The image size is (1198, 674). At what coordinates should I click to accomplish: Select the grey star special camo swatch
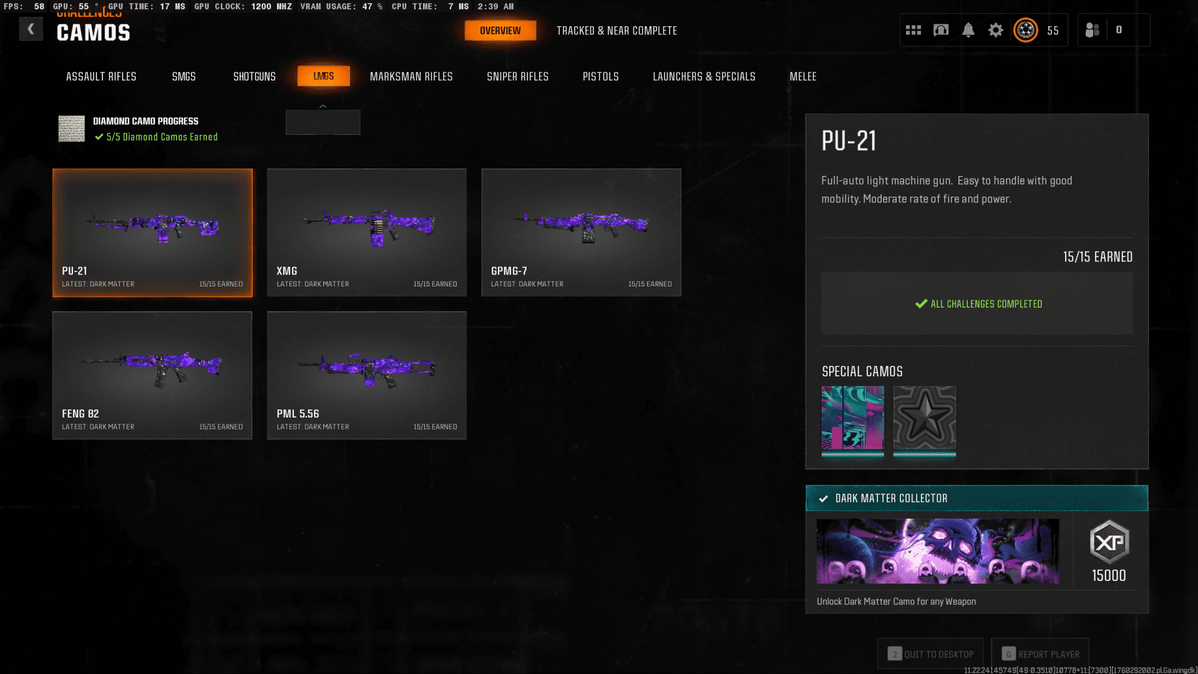coord(924,418)
